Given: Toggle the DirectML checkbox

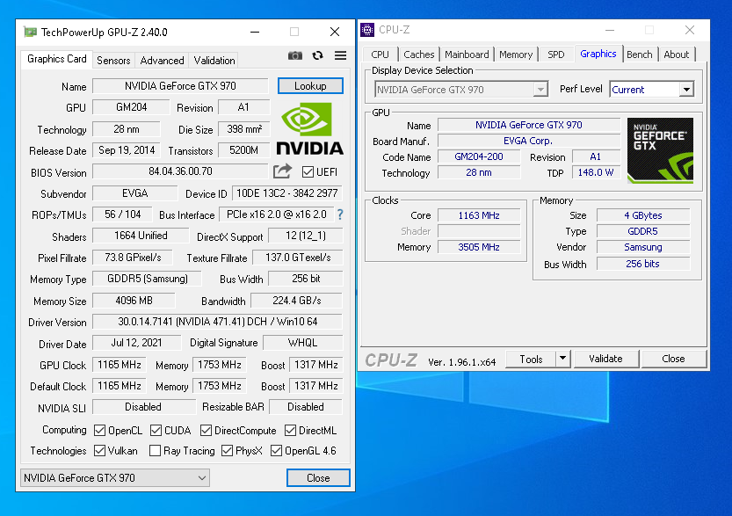Looking at the screenshot, I should coord(290,431).
